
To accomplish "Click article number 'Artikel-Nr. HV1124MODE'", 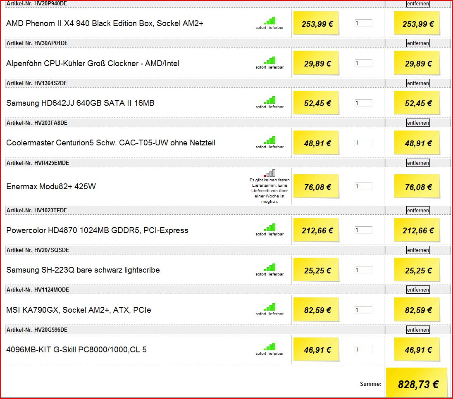I will pyautogui.click(x=38, y=290).
